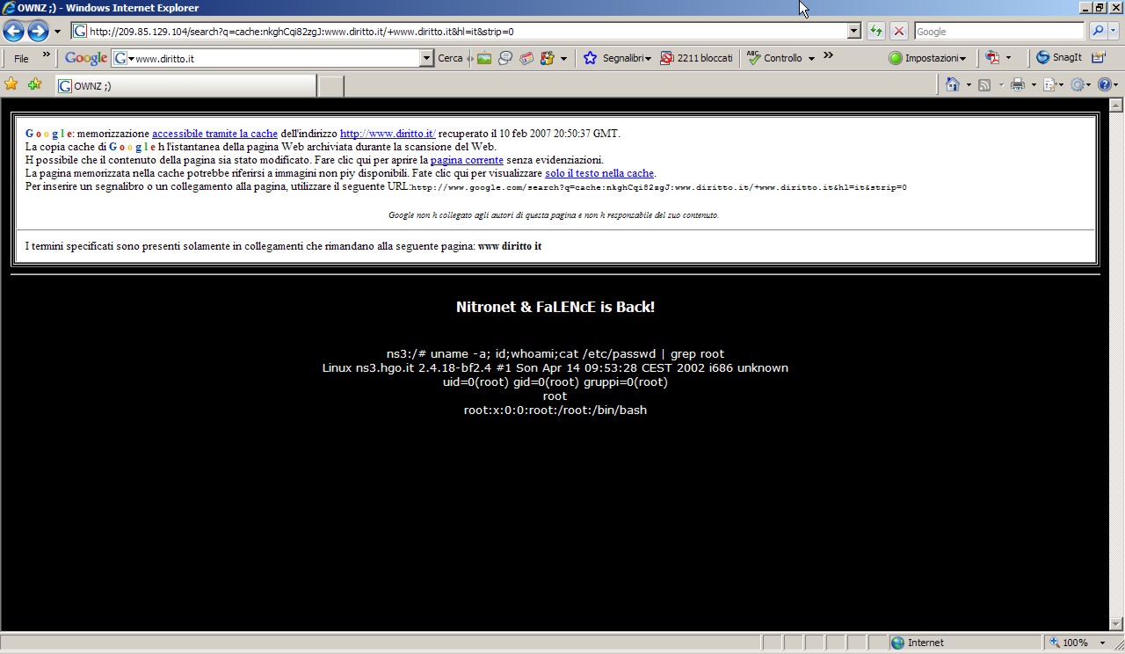
Task: Click the image search icon on Google toolbar
Action: pos(484,58)
